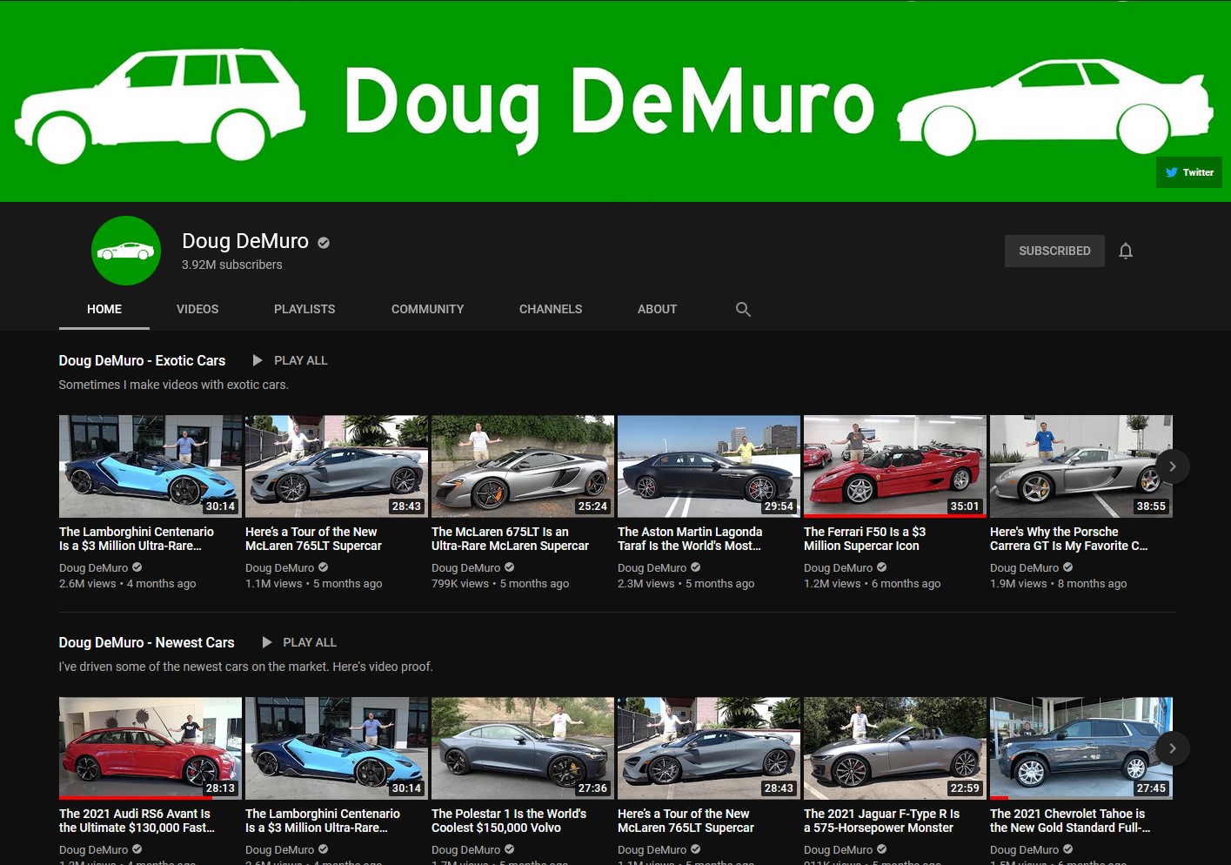Viewport: 1231px width, 865px height.
Task: Open the COMMUNITY tab
Action: pyautogui.click(x=427, y=309)
